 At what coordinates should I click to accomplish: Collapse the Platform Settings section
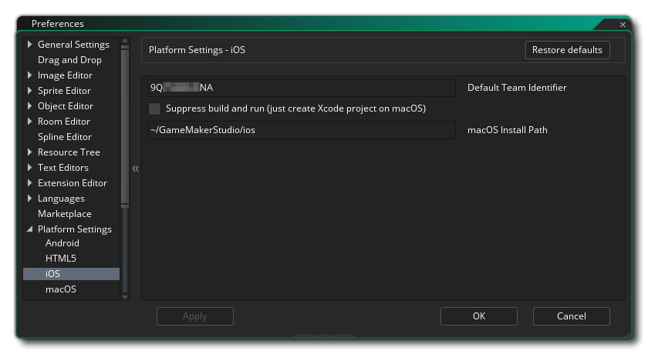click(30, 229)
